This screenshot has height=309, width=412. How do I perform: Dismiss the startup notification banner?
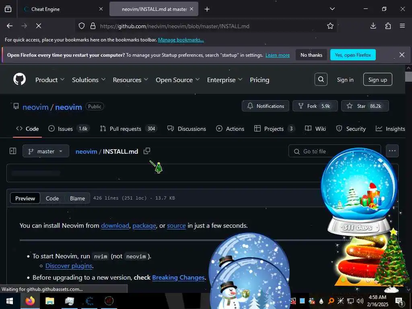coord(402,55)
